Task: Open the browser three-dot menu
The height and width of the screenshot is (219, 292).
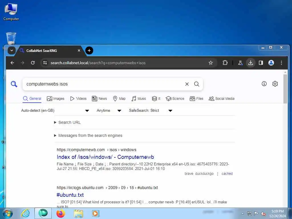Action: (x=281, y=63)
